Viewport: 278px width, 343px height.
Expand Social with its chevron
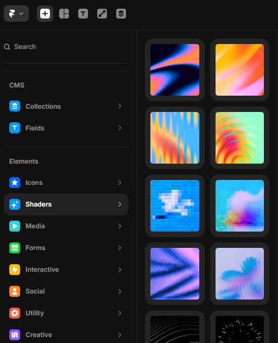(120, 291)
